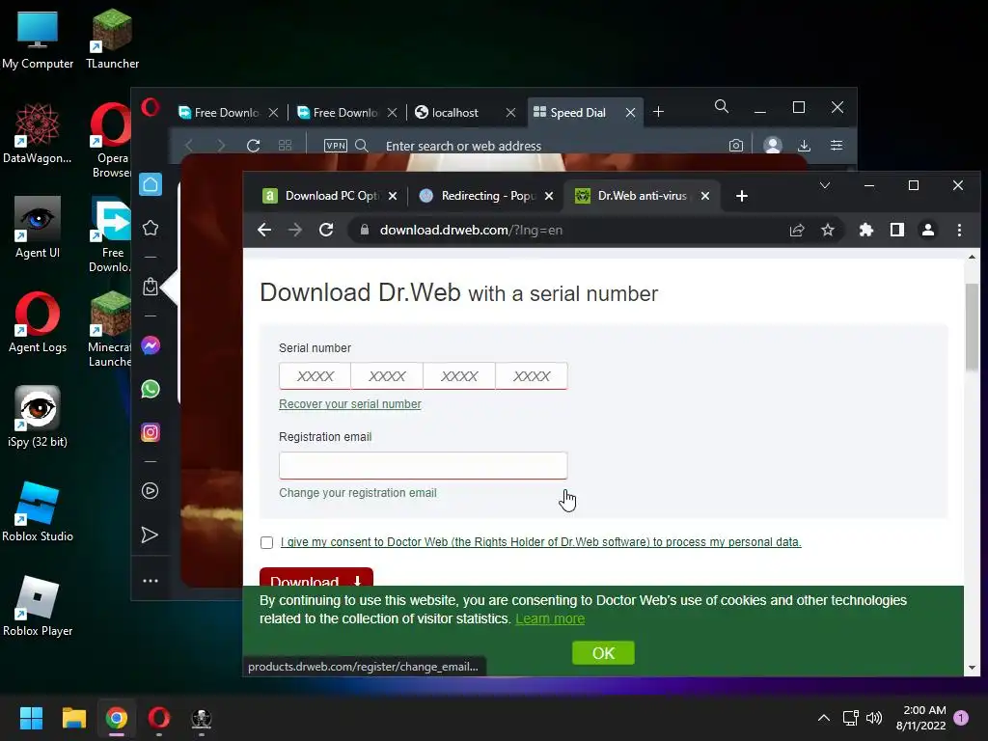Open My Computer desktop icon
This screenshot has height=741, width=988.
tap(38, 41)
